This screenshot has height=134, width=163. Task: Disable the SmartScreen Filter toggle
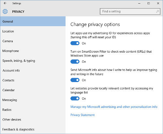click(x=75, y=61)
